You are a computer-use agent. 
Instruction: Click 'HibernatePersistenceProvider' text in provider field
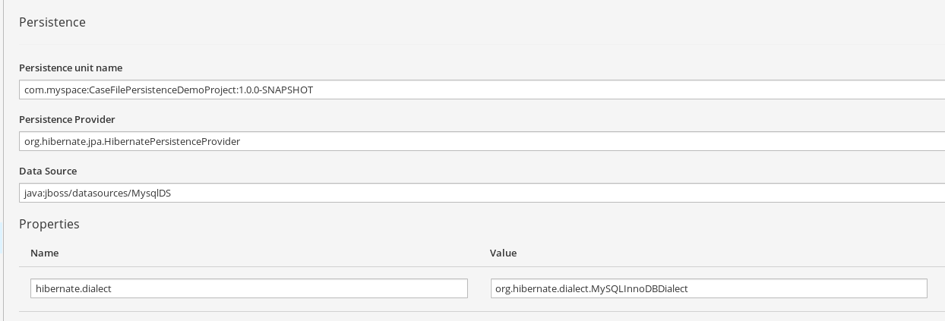pyautogui.click(x=171, y=141)
